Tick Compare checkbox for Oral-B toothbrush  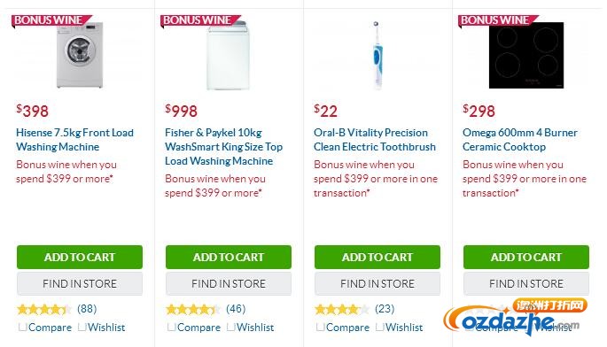321,327
